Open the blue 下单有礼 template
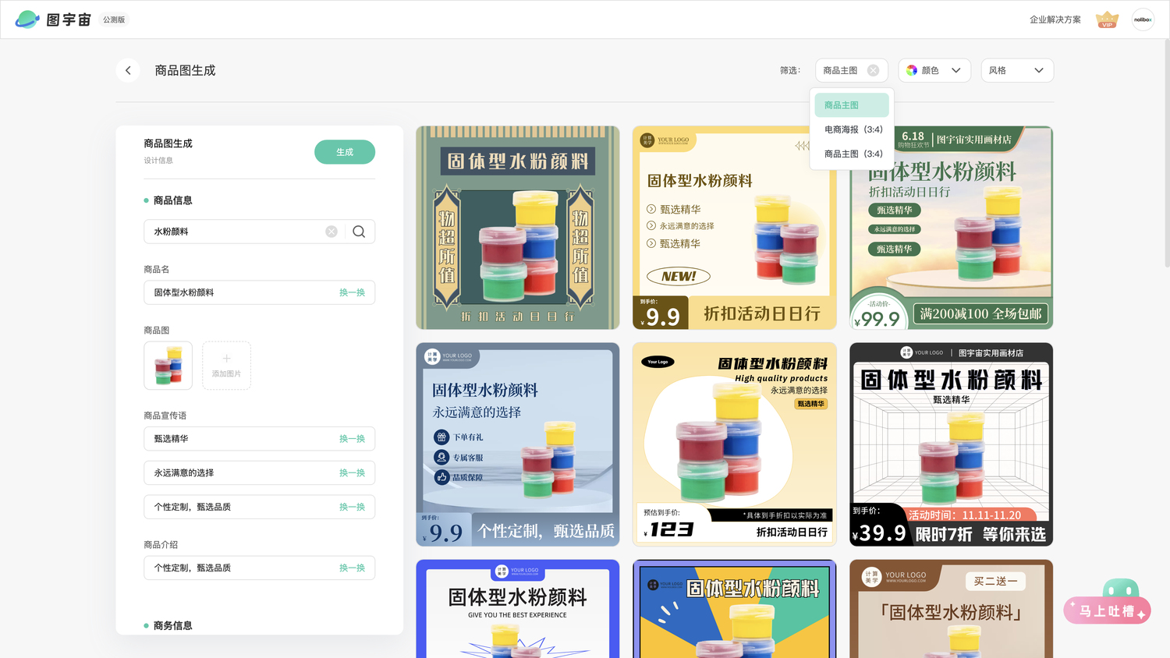This screenshot has height=658, width=1170. click(x=518, y=444)
